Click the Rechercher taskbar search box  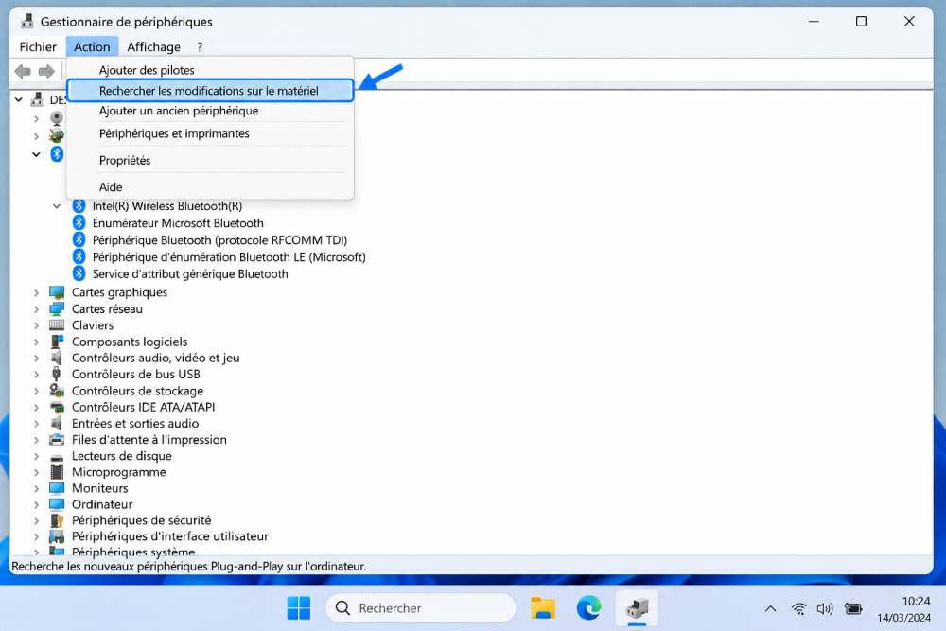pyautogui.click(x=421, y=608)
